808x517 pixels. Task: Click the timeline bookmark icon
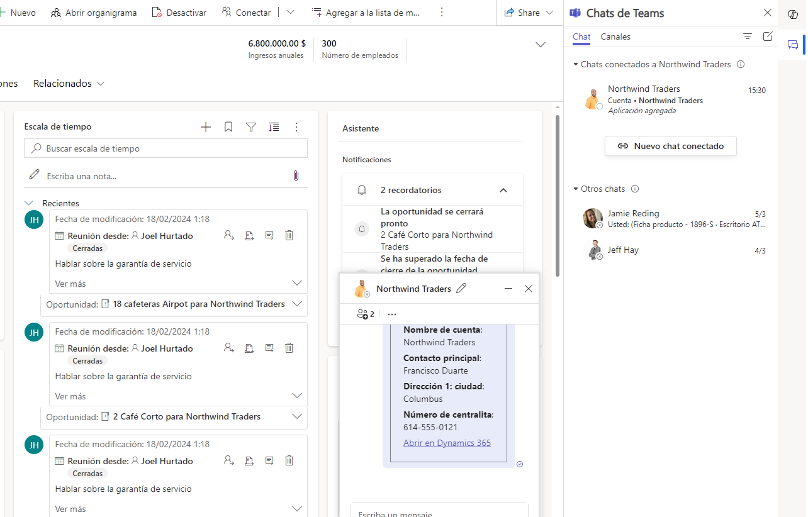click(228, 127)
